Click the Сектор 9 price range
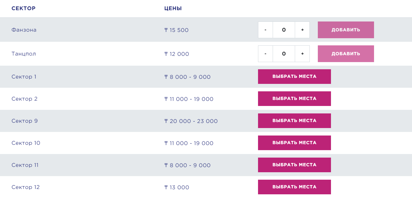 click(191, 121)
